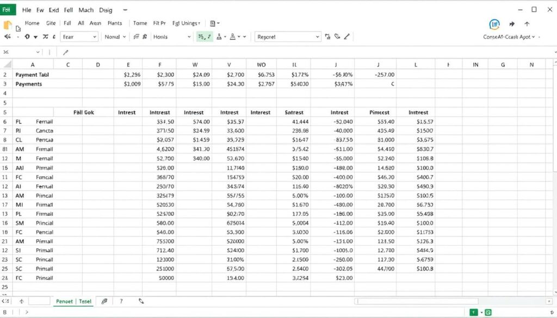The height and width of the screenshot is (318, 557).
Task: Select the Tesel sheet tab
Action: point(85,301)
